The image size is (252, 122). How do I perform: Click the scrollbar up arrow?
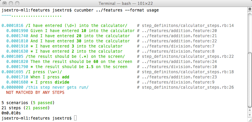tap(250, 110)
